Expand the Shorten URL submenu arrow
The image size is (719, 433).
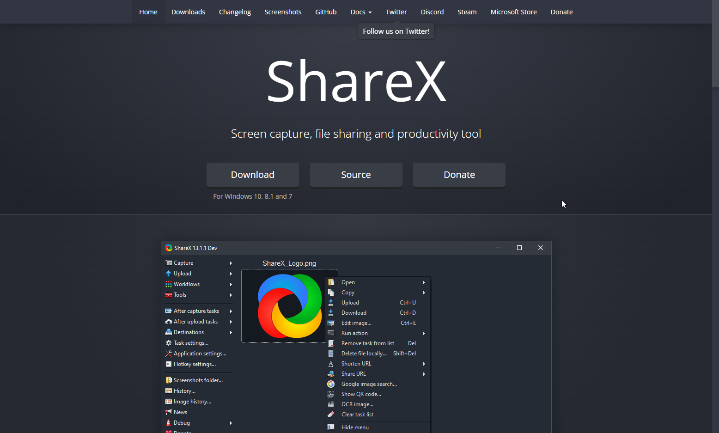tap(424, 364)
